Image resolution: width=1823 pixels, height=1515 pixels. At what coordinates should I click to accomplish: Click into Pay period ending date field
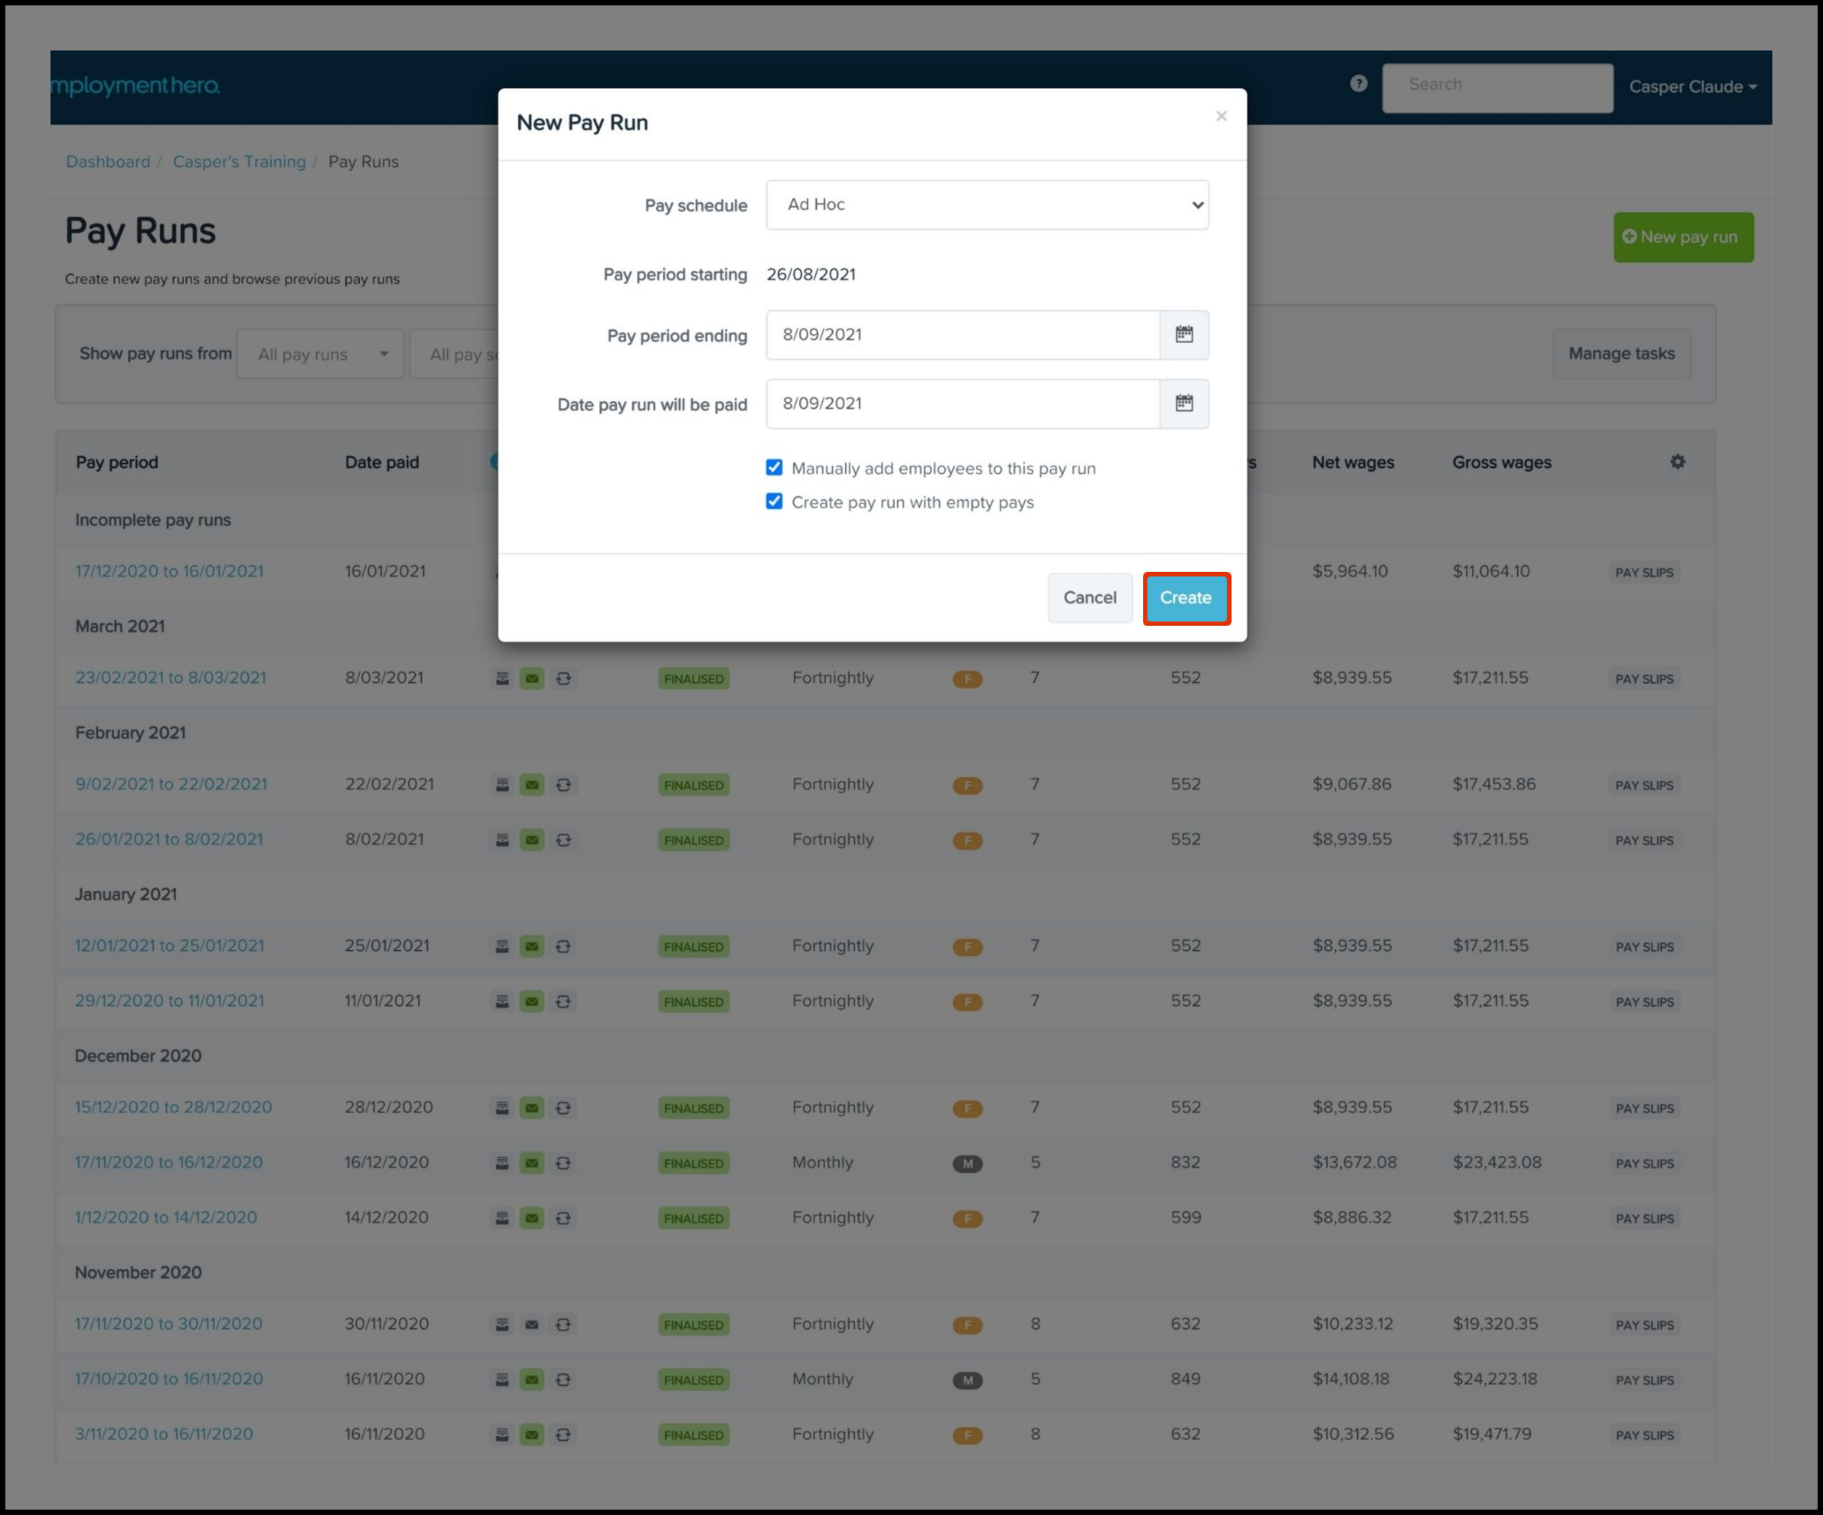pyautogui.click(x=962, y=335)
